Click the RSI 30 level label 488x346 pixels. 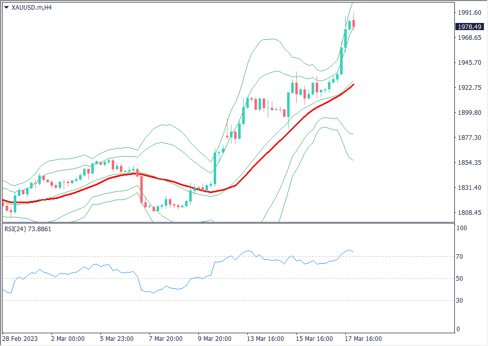tap(459, 301)
